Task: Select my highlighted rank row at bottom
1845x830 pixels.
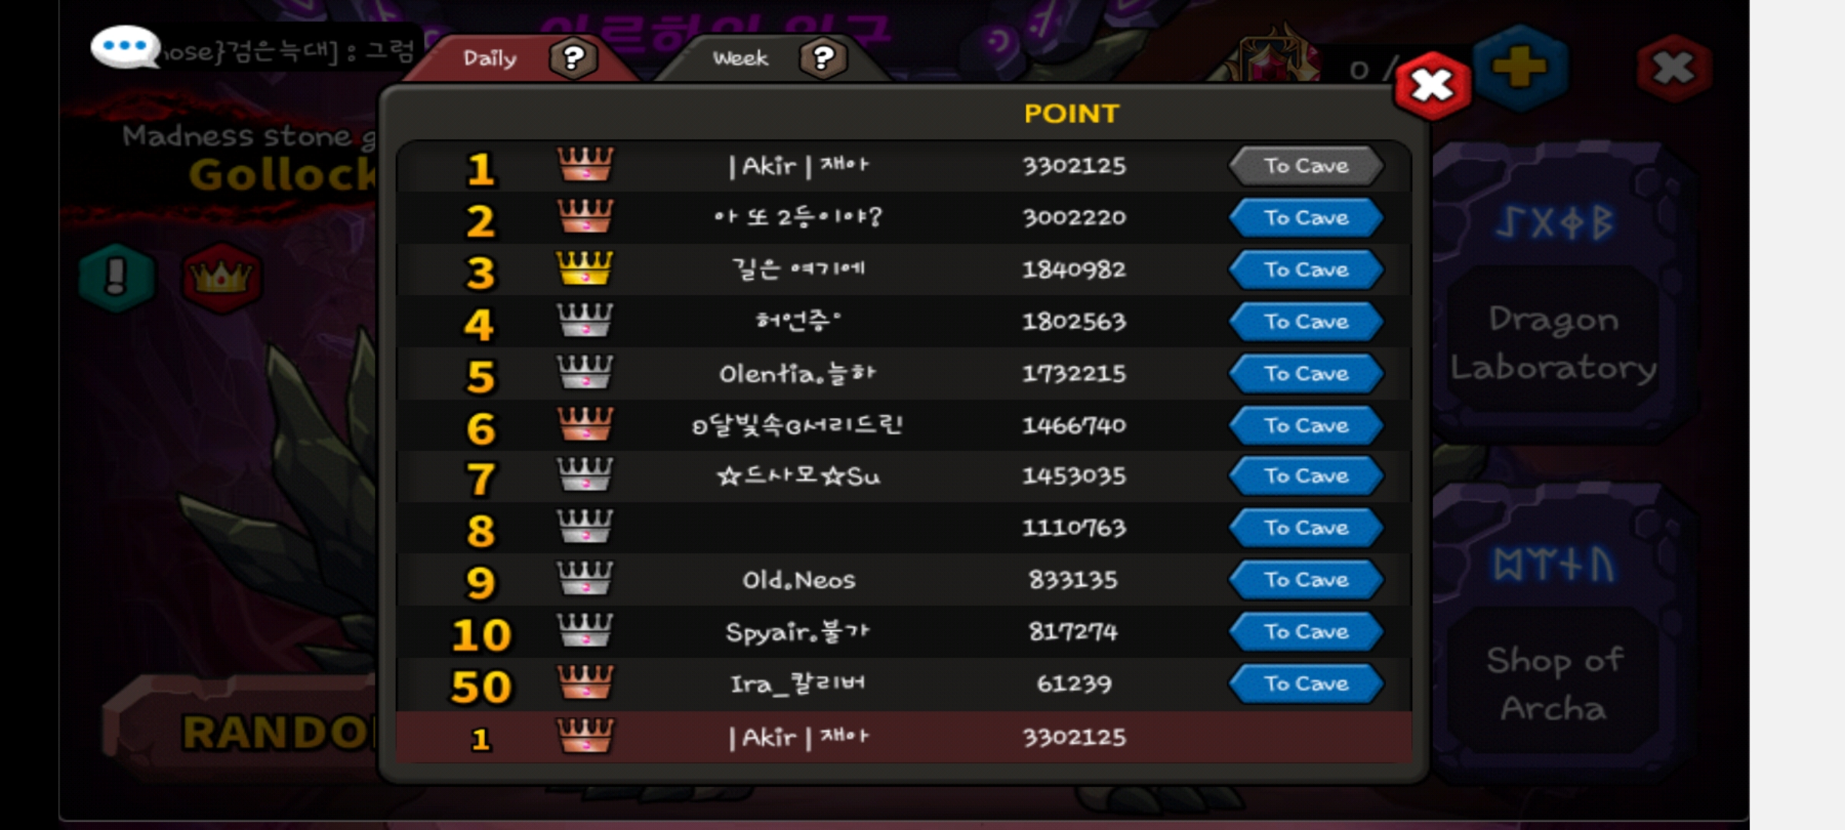Action: tap(903, 738)
